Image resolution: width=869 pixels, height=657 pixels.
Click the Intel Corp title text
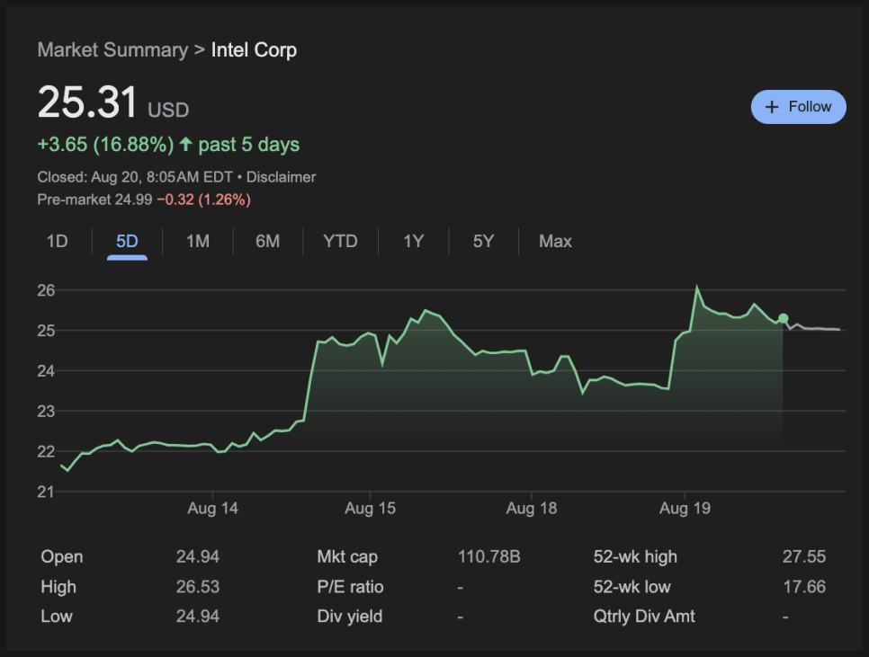(x=254, y=49)
